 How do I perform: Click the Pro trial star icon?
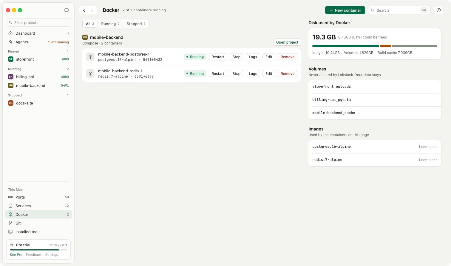click(x=12, y=245)
